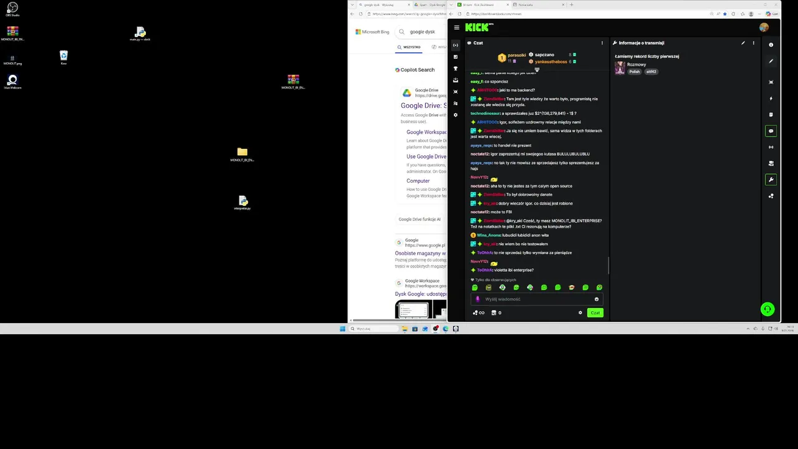Open the emoji picker in chat input
The image size is (798, 449).
pos(597,299)
